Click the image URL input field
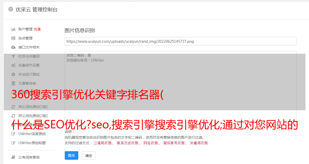 tap(180, 41)
